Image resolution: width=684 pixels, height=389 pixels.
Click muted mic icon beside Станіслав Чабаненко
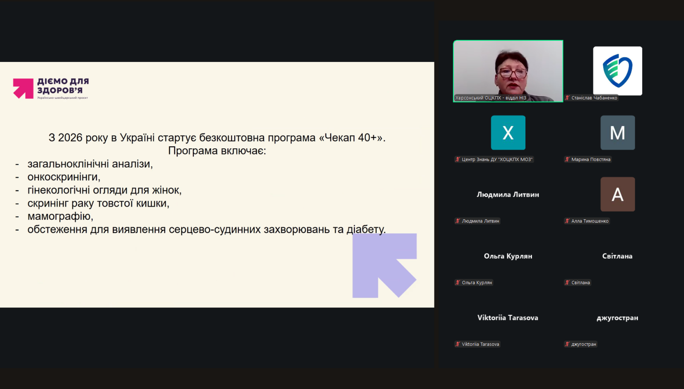567,98
